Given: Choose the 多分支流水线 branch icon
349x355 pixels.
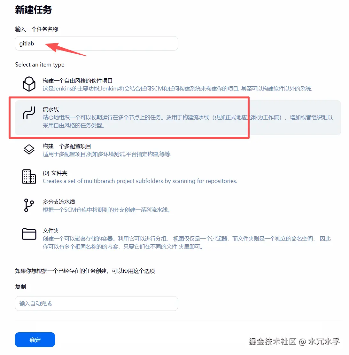Looking at the screenshot, I should tap(29, 205).
